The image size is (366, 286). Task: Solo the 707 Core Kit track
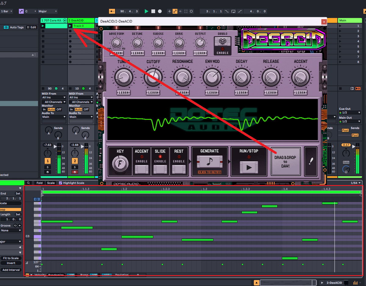pyautogui.click(x=48, y=167)
